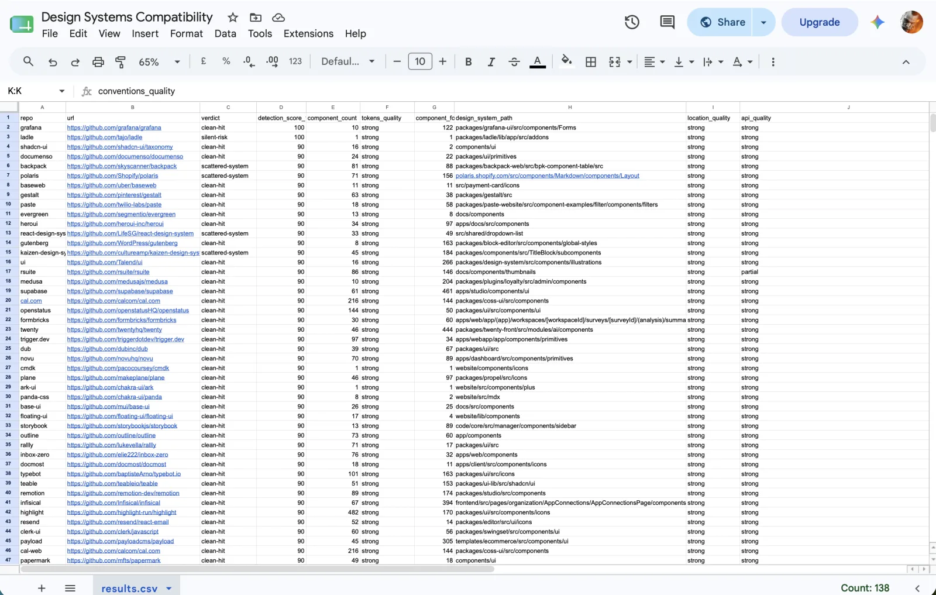Image resolution: width=936 pixels, height=595 pixels.
Task: Click the Upgrade button
Action: pos(820,22)
